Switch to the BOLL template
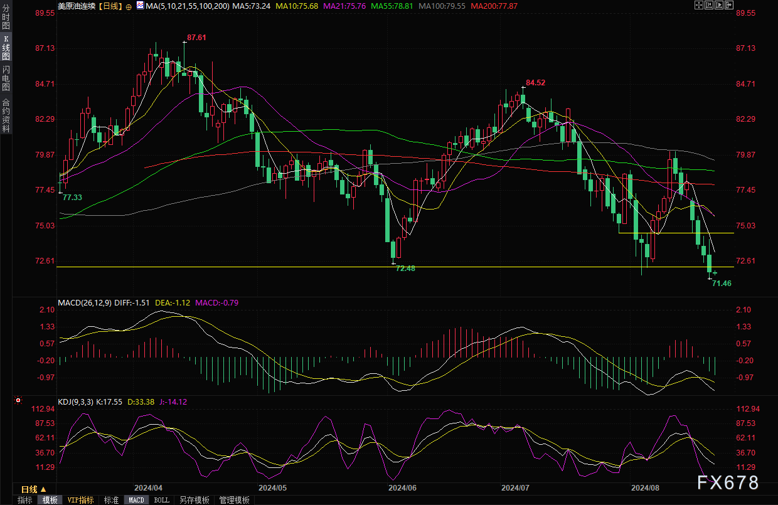 pyautogui.click(x=161, y=500)
